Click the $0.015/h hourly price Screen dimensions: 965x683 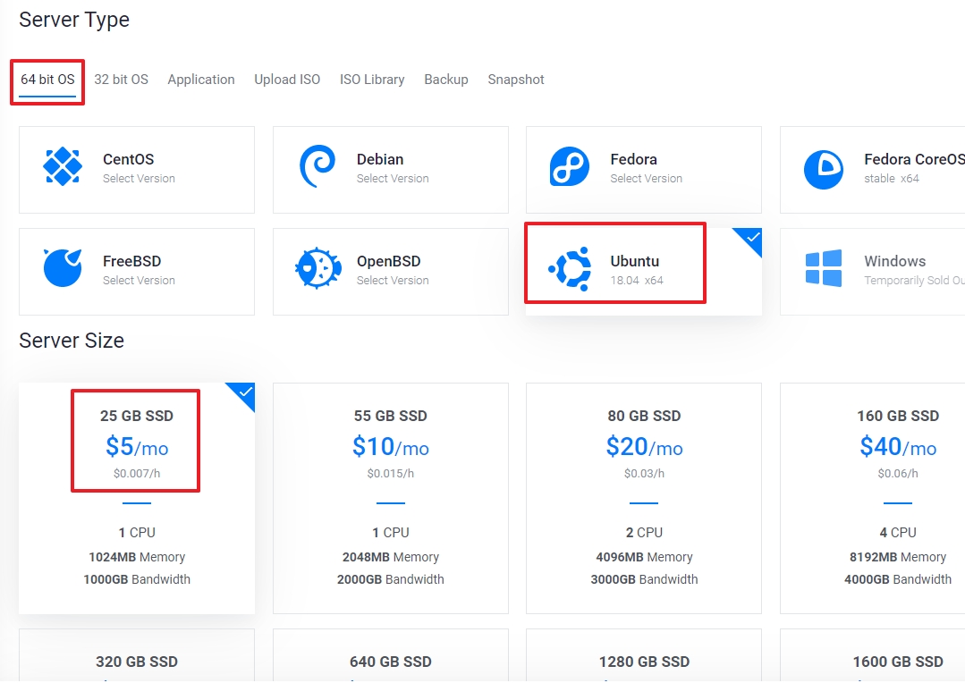pyautogui.click(x=391, y=473)
